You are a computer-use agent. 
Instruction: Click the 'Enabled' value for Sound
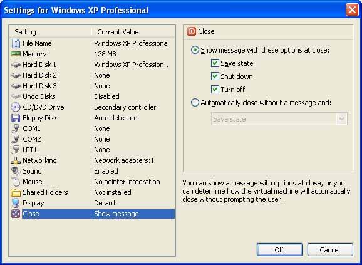[x=106, y=171]
